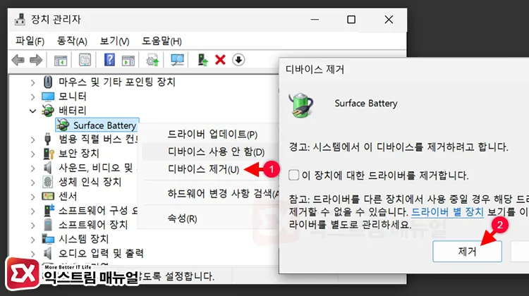The image size is (529, 296).
Task: Click the 보안 장치 key icon
Action: pyautogui.click(x=48, y=154)
